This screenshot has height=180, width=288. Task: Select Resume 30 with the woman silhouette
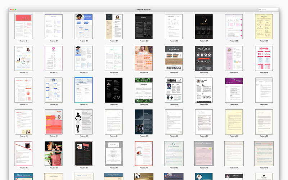[x=84, y=122]
